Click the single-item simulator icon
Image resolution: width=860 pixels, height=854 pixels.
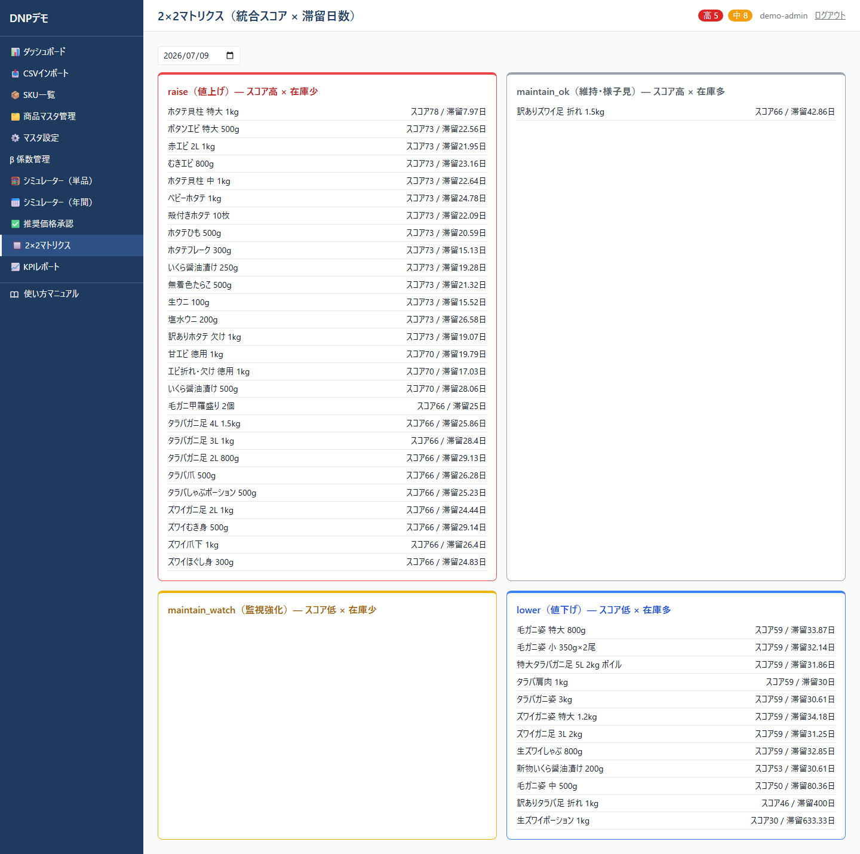pyautogui.click(x=16, y=181)
